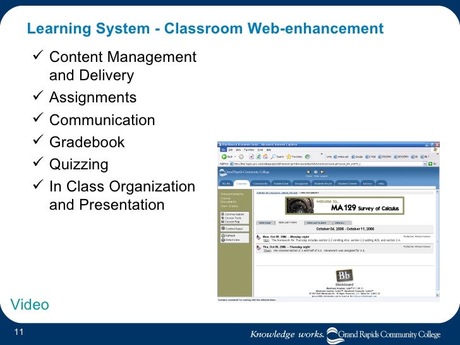Click the C-Mail shortcut in the Links bar
Image resolution: width=460 pixels, height=345 pixels.
click(370, 157)
